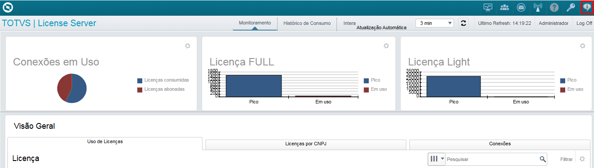Screen dimensions: 594x168
Task: Click Em uso legend swatch in Licença FULL
Action: click(366, 90)
